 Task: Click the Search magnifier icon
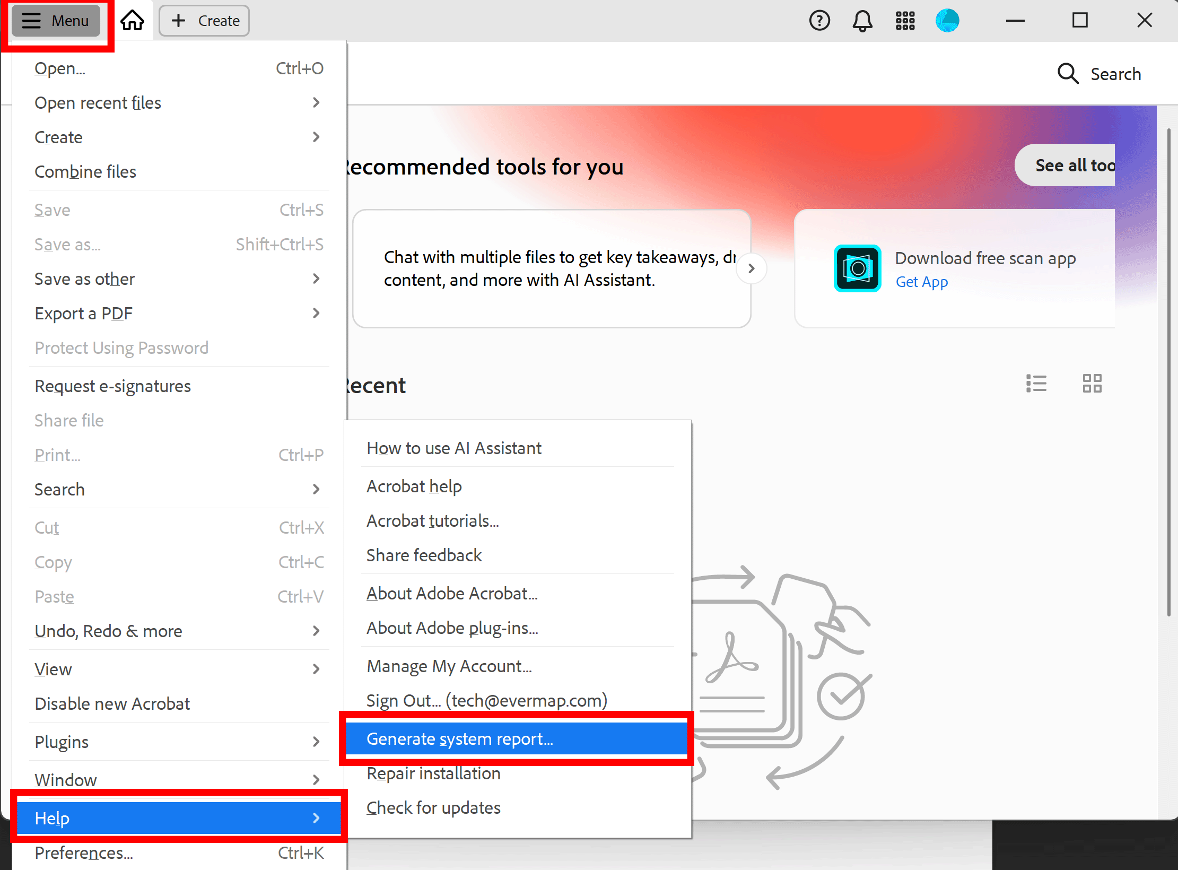coord(1068,74)
